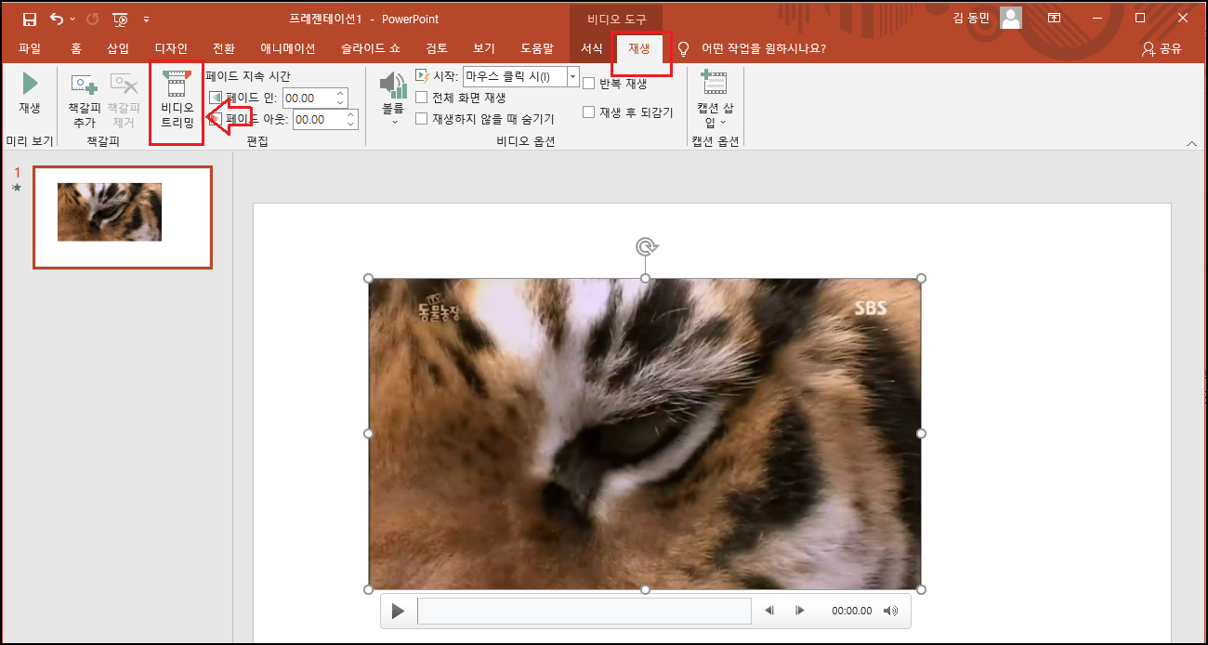This screenshot has height=645, width=1208.
Task: Click the player bar mute/volume icon
Action: tap(891, 611)
